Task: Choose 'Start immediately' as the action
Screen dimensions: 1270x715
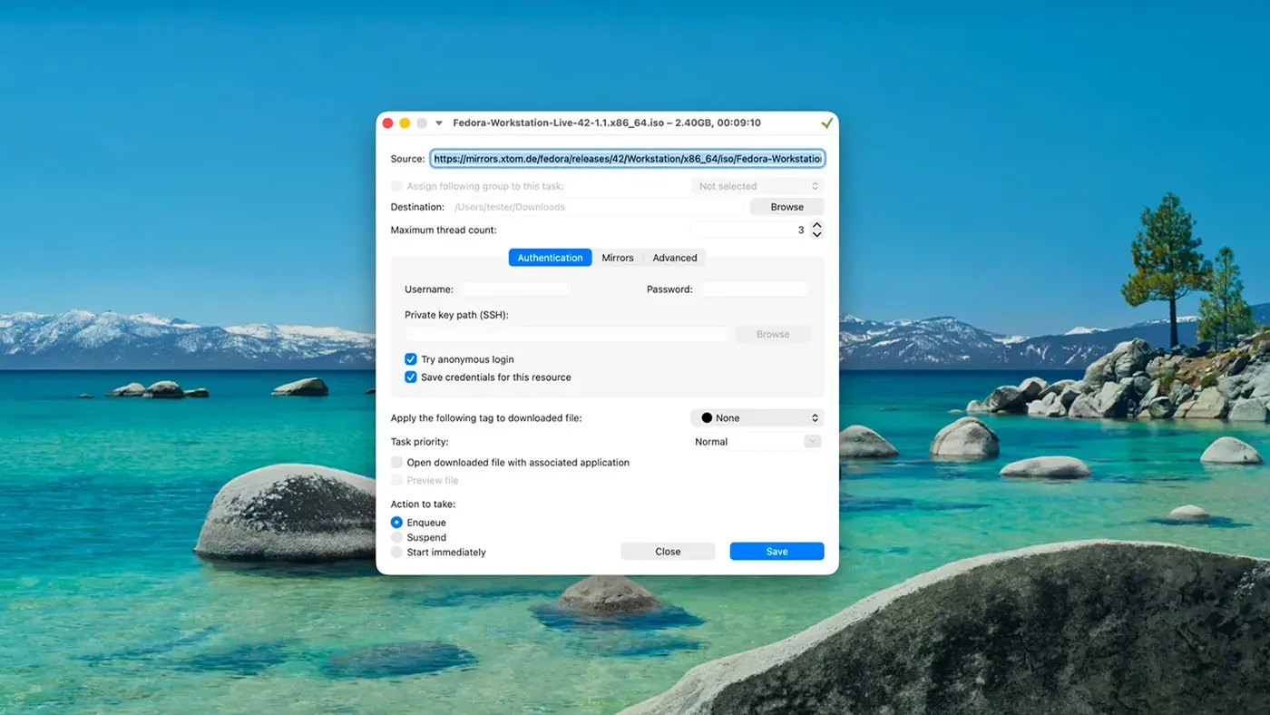Action: click(x=396, y=553)
